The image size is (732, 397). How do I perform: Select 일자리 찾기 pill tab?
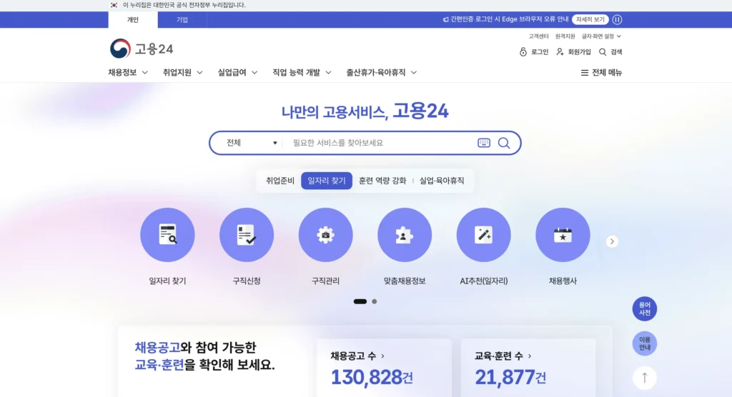(x=326, y=181)
